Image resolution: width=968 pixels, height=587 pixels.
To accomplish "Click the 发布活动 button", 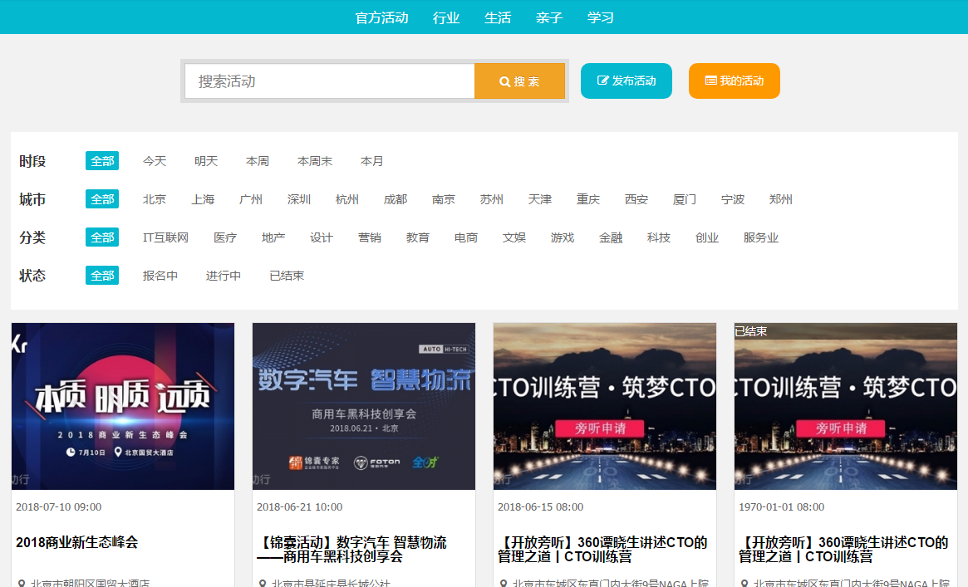I will (626, 81).
